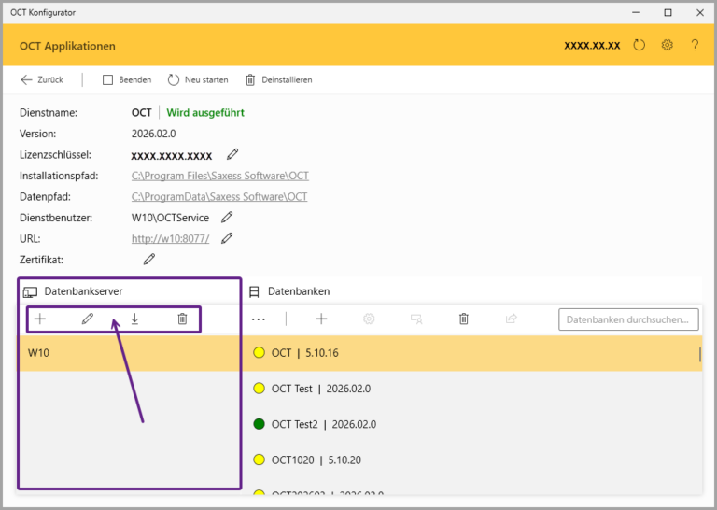Delete the selected Datenbankserver
The height and width of the screenshot is (510, 717).
click(182, 319)
